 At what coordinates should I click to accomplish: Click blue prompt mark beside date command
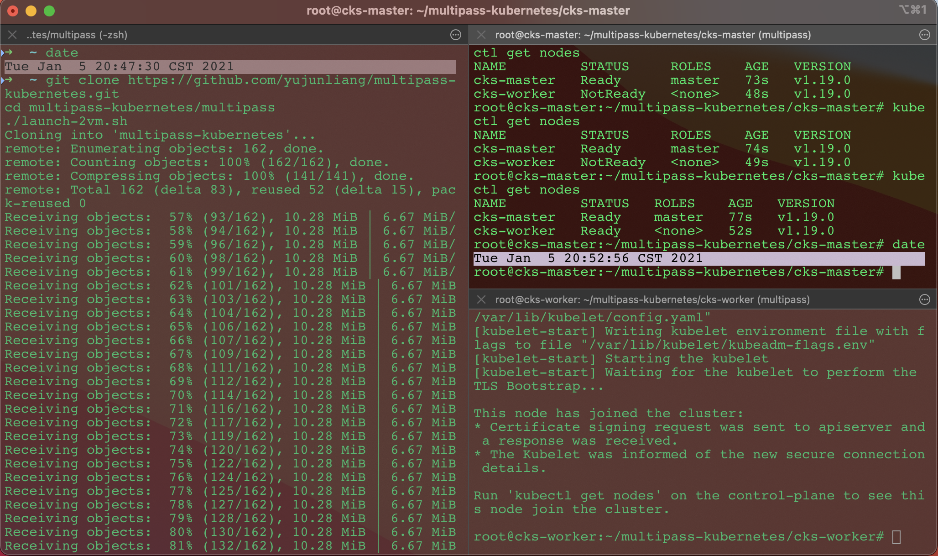pyautogui.click(x=3, y=53)
